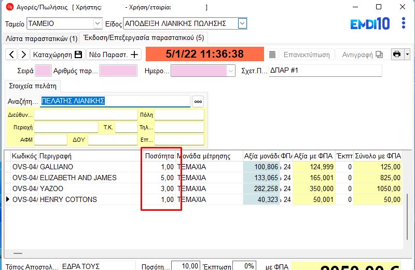Click the printer icon button

[397, 55]
